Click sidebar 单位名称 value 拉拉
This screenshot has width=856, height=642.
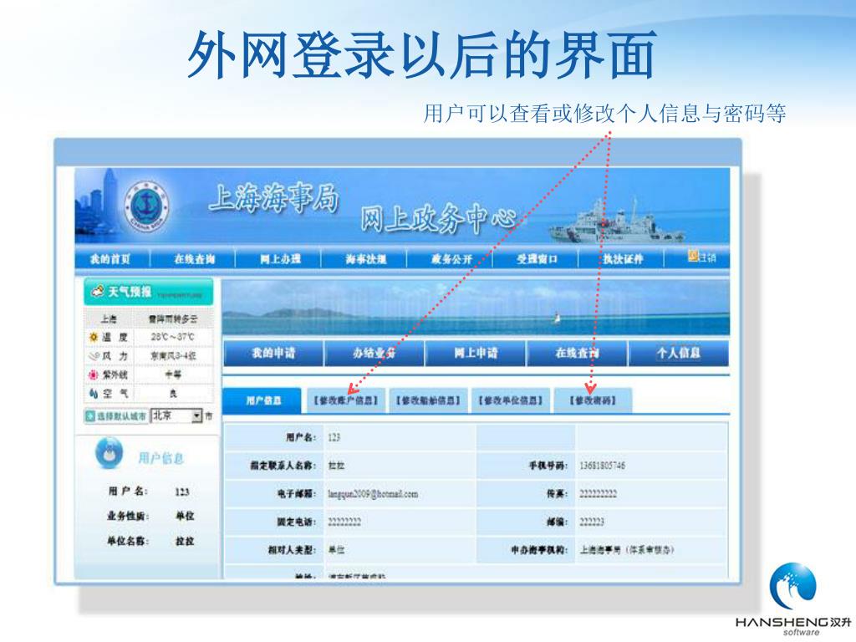[x=185, y=541]
